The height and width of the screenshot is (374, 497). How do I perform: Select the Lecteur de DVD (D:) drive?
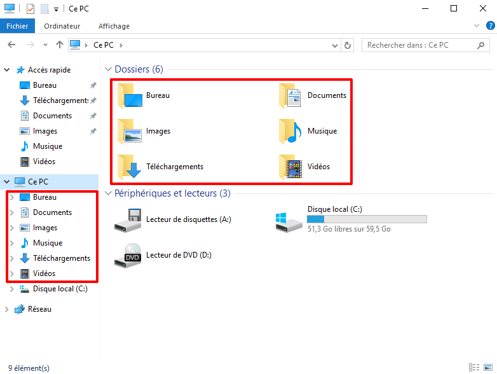(163, 255)
